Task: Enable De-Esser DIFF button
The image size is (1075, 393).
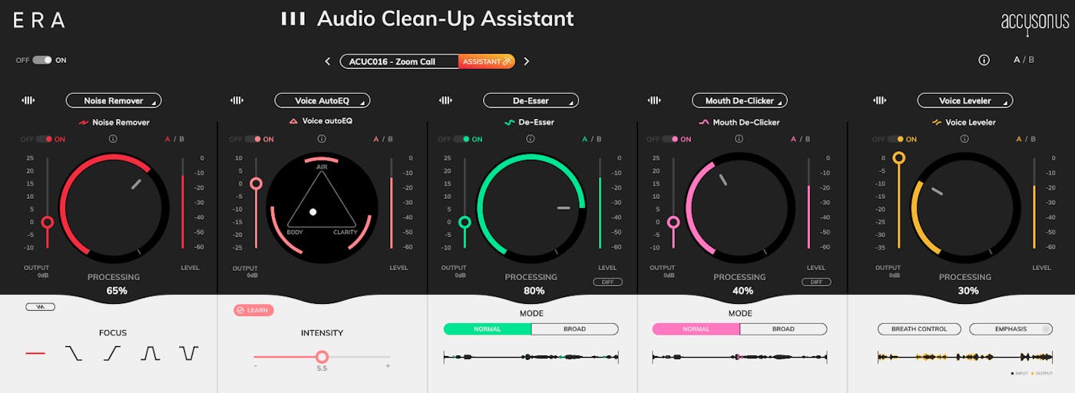Action: pos(607,282)
